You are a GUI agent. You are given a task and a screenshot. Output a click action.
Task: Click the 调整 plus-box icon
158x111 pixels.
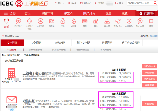(151, 21)
